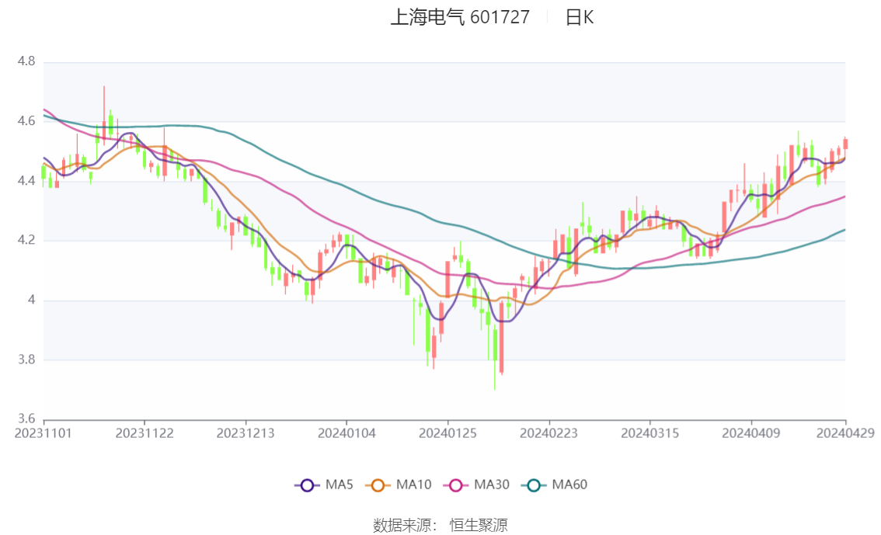Click the x-axis date 20231213
881x535 pixels.
[245, 433]
